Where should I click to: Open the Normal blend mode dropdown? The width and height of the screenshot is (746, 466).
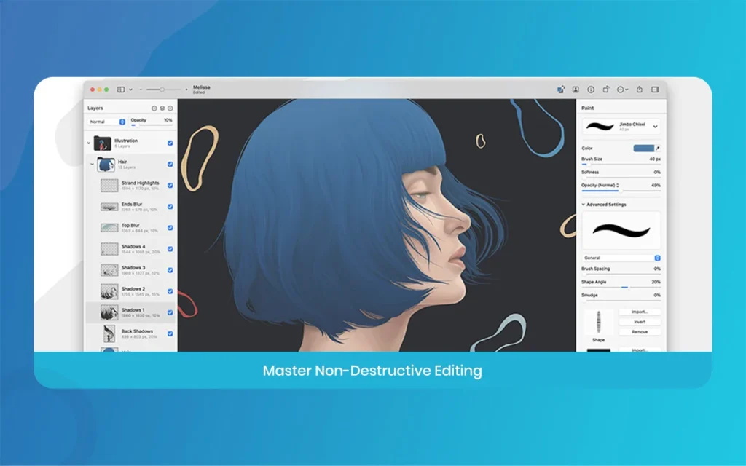106,122
